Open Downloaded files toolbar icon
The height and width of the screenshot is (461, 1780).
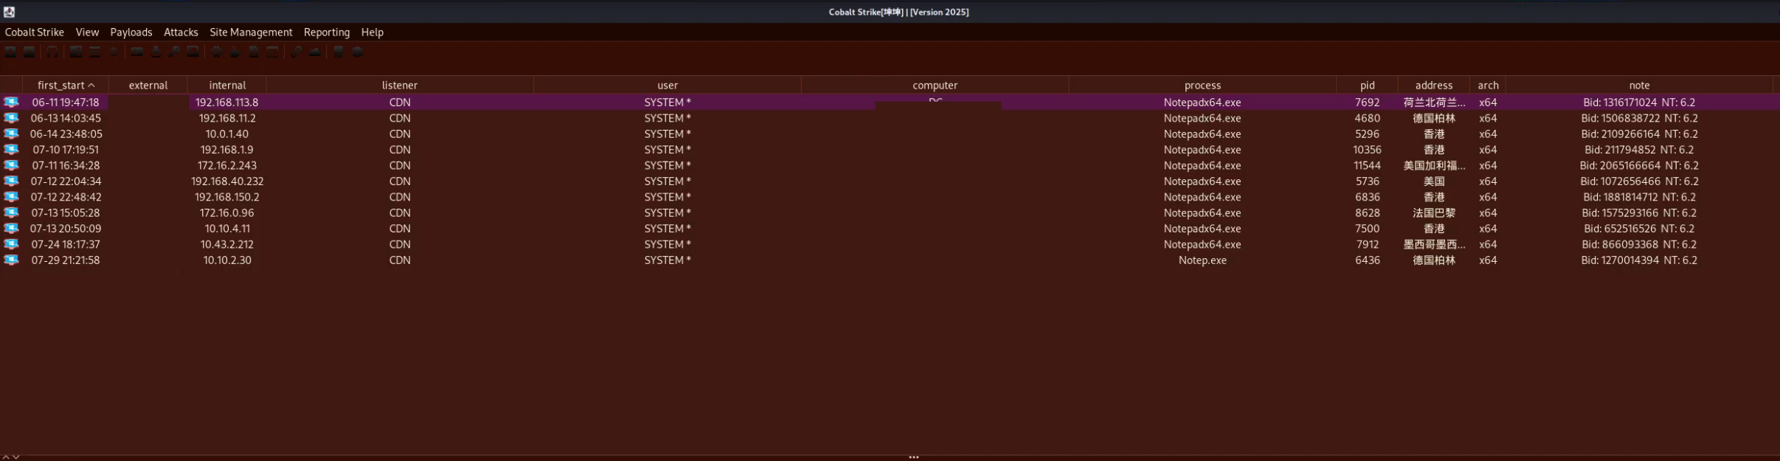156,52
